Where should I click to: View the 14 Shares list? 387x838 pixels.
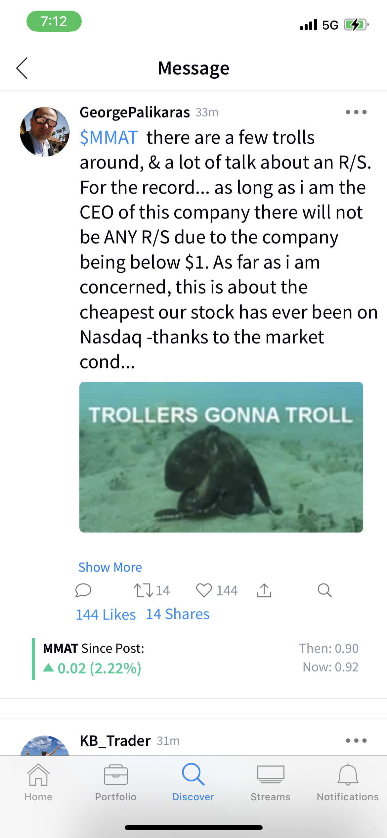point(178,614)
